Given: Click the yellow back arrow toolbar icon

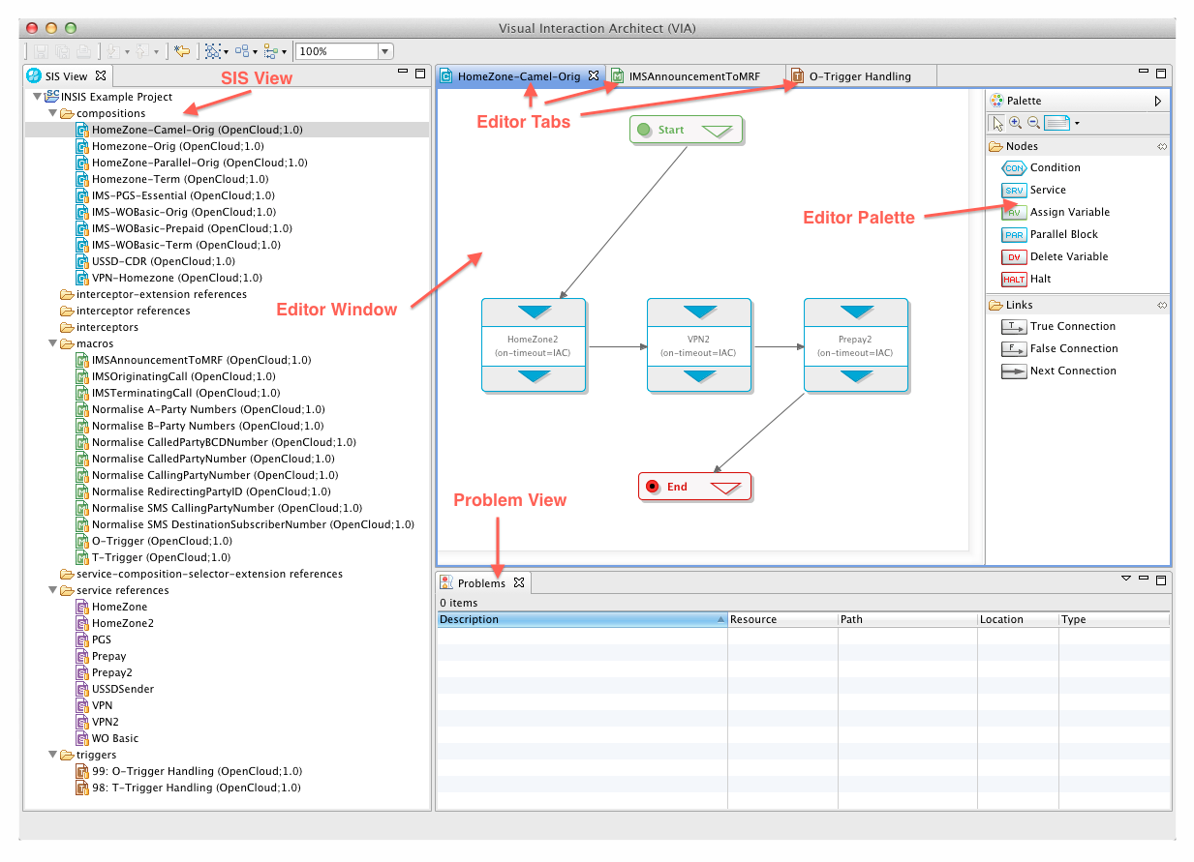Looking at the screenshot, I should tap(182, 51).
